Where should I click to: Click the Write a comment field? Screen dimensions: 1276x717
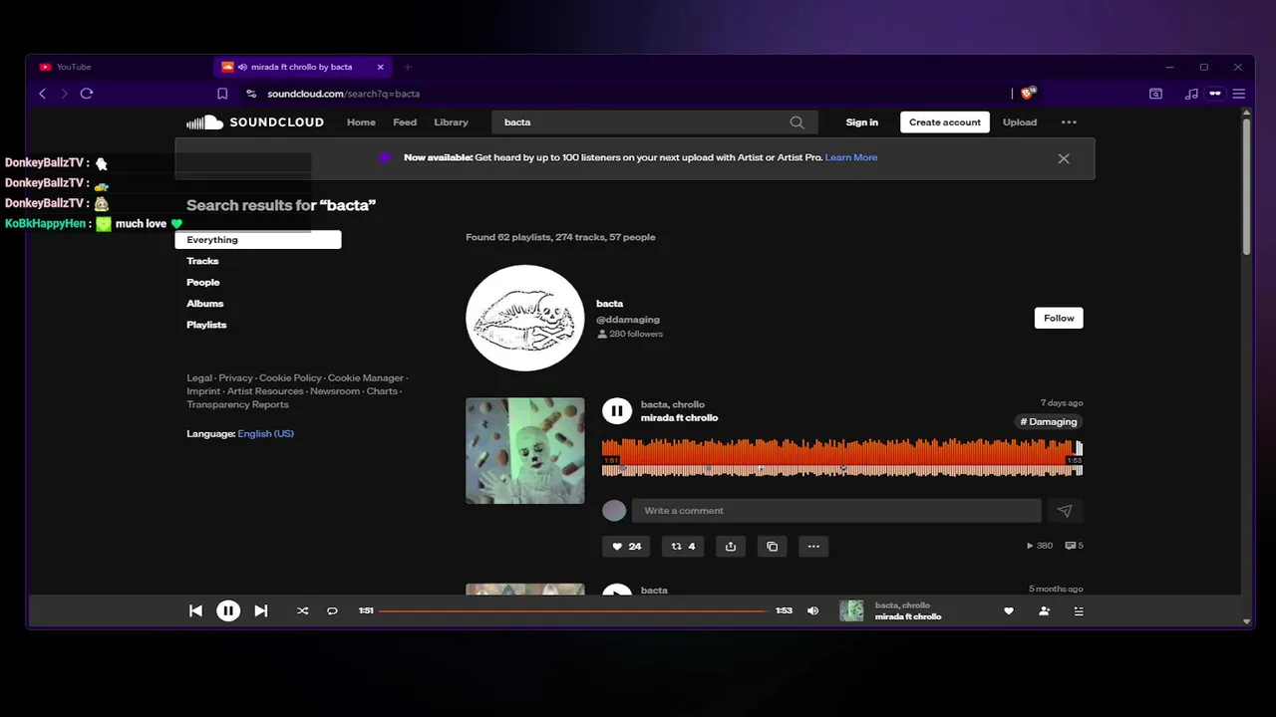(x=836, y=511)
